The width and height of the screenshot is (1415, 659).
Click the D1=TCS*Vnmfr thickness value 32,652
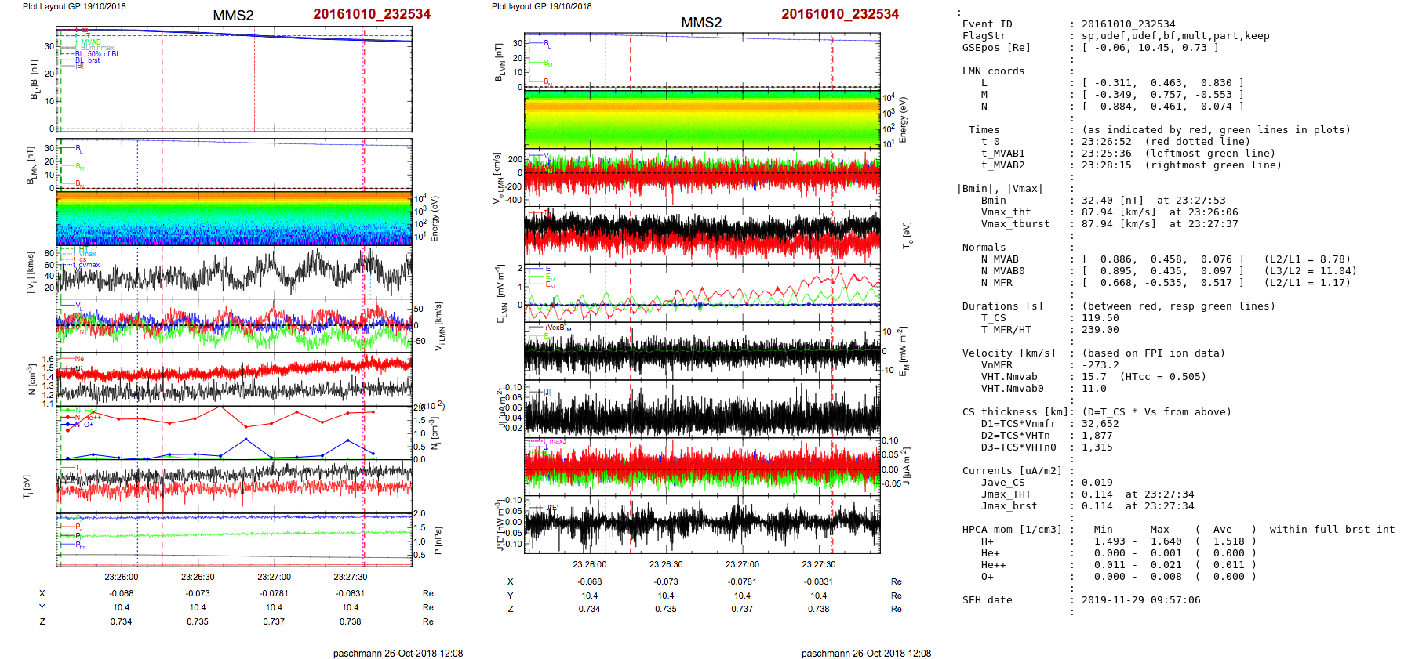point(1100,424)
